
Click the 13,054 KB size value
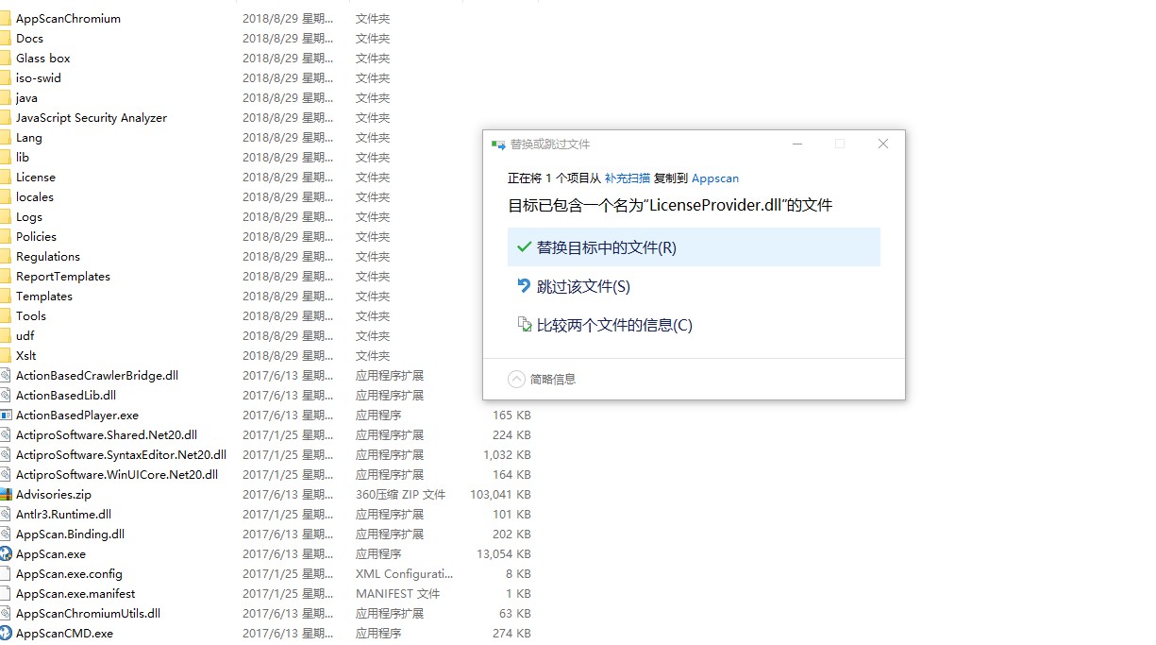coord(504,553)
